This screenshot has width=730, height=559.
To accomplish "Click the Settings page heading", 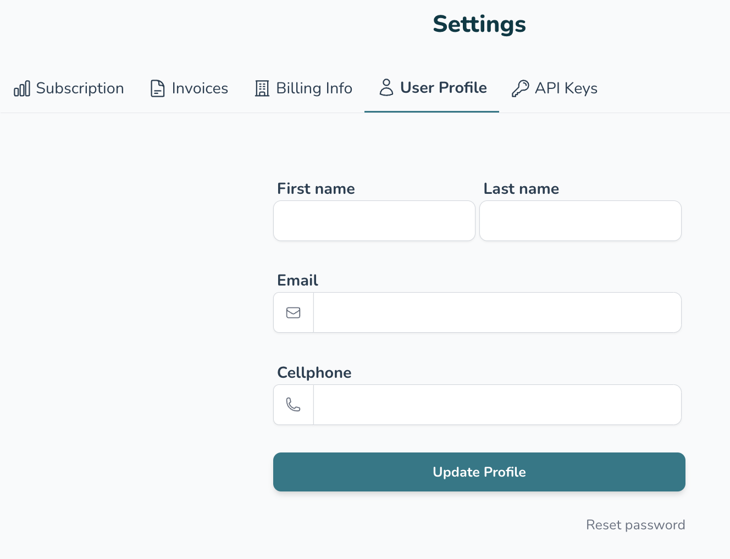I will coord(479,24).
